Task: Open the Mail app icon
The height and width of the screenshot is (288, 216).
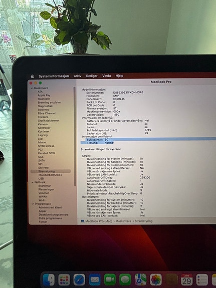Action: [x=95, y=279]
